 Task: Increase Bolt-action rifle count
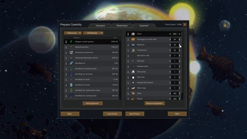point(179,56)
